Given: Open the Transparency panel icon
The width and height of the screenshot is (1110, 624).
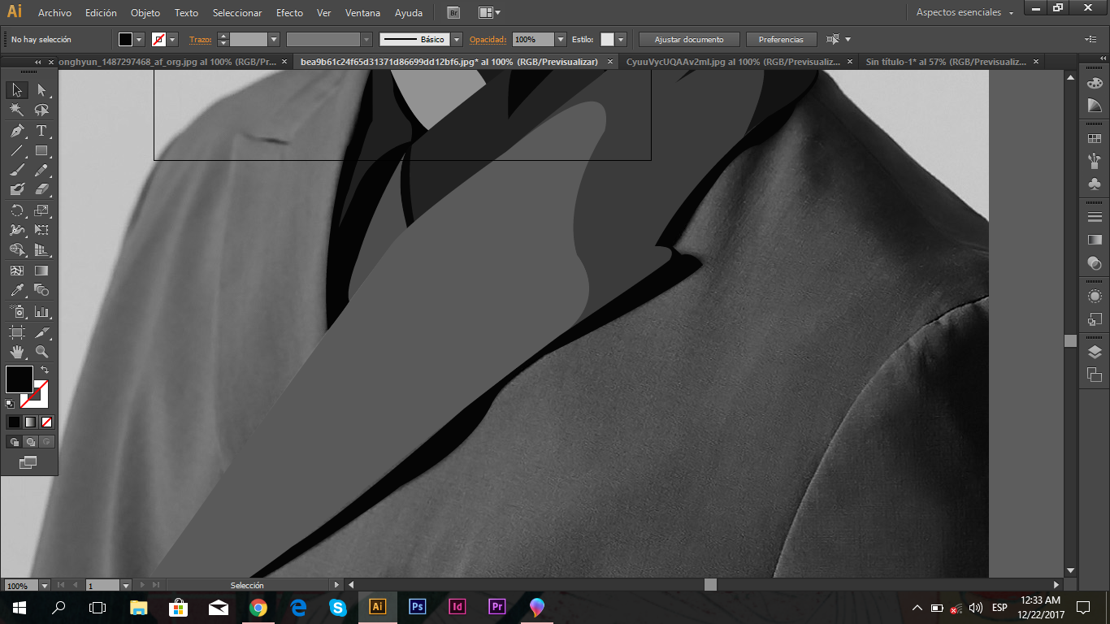Looking at the screenshot, I should [x=1095, y=262].
